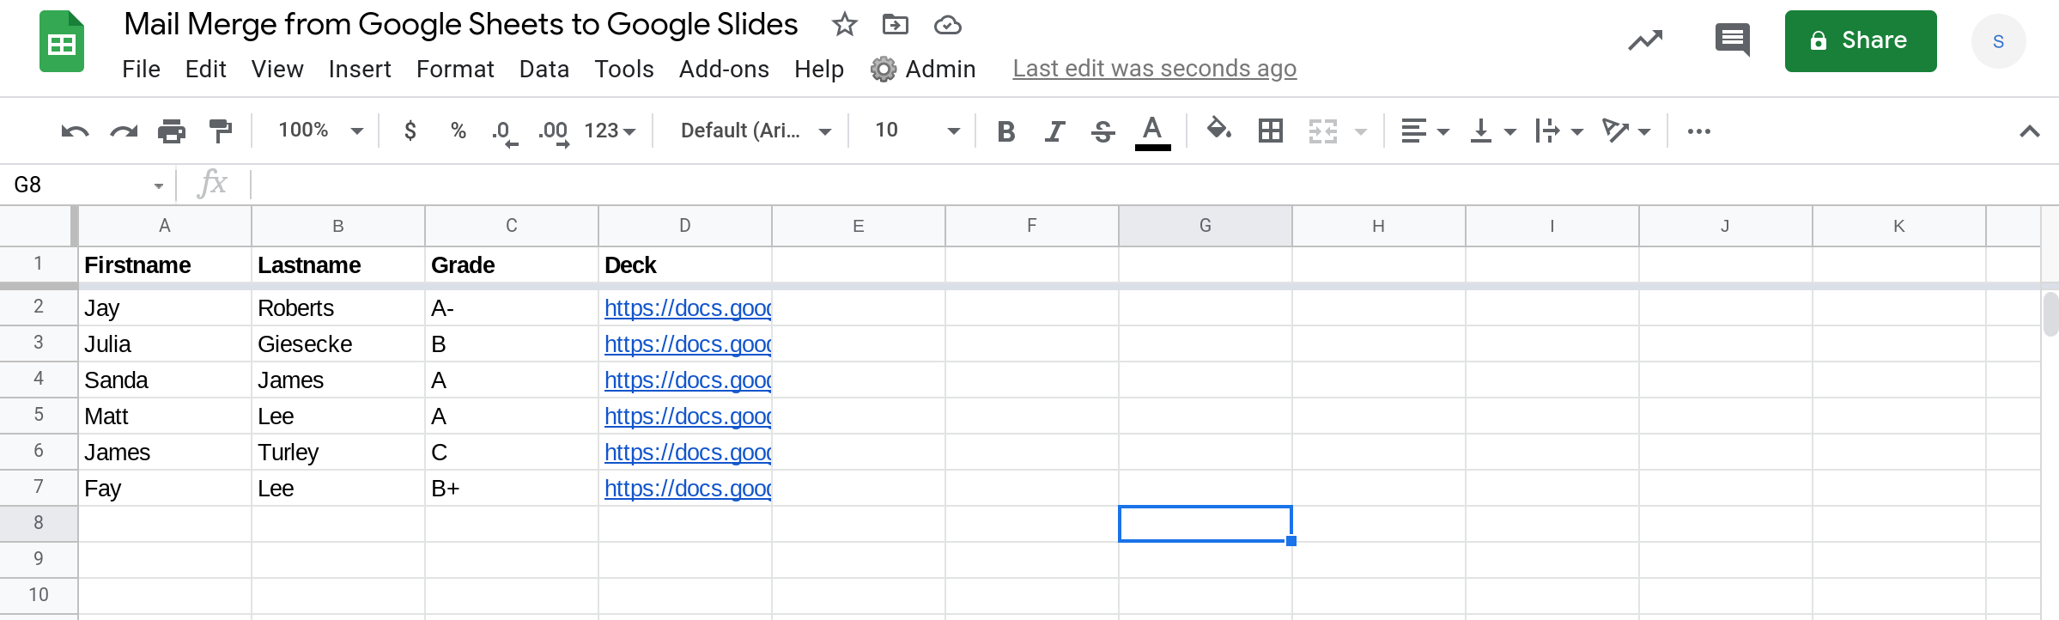Open the move to folder icon
2059x620 pixels.
point(896,25)
